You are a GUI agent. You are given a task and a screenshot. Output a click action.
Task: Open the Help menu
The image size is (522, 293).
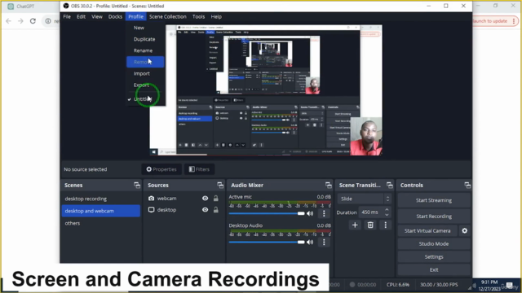pos(216,16)
